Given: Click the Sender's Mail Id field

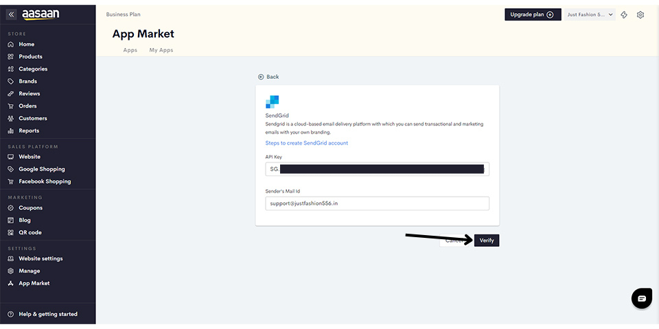Looking at the screenshot, I should click(x=378, y=204).
